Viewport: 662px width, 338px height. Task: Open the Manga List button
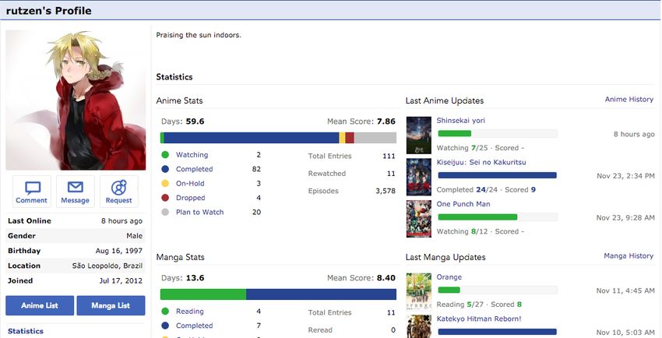point(111,305)
